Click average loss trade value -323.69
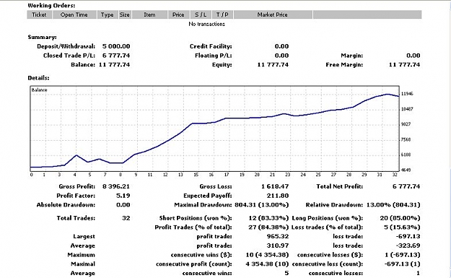This screenshot has height=278, width=451. pyautogui.click(x=408, y=246)
